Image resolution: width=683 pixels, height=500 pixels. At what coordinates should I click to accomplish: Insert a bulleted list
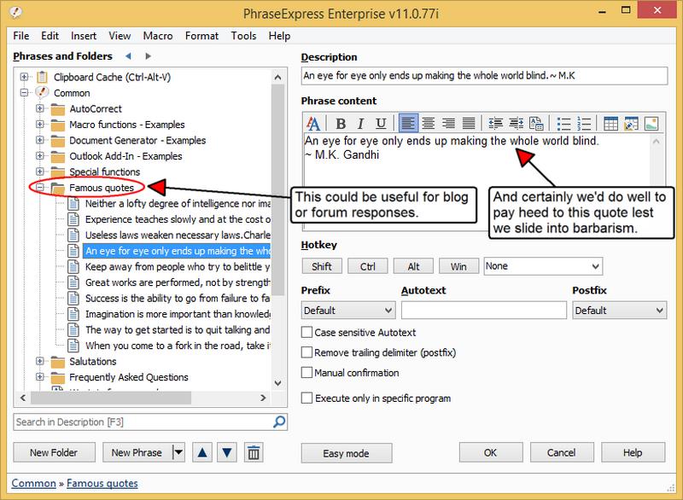click(563, 124)
